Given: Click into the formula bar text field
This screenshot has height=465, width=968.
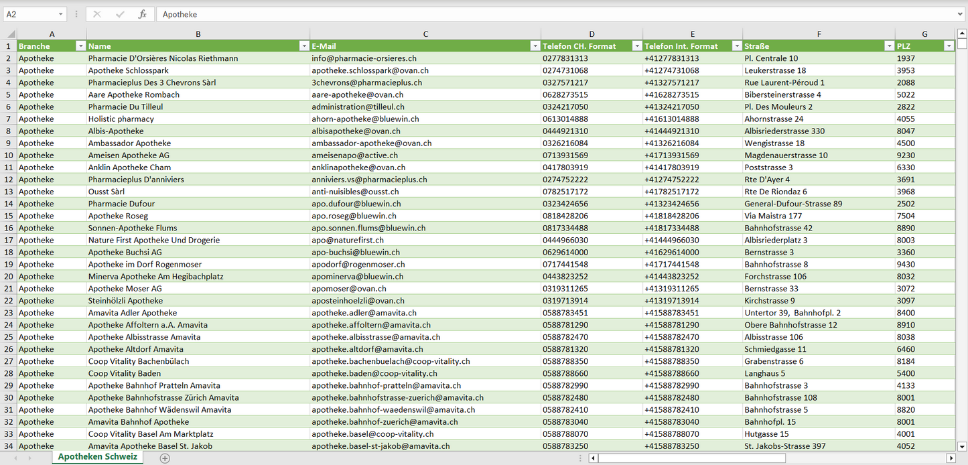Looking at the screenshot, I should pos(536,14).
